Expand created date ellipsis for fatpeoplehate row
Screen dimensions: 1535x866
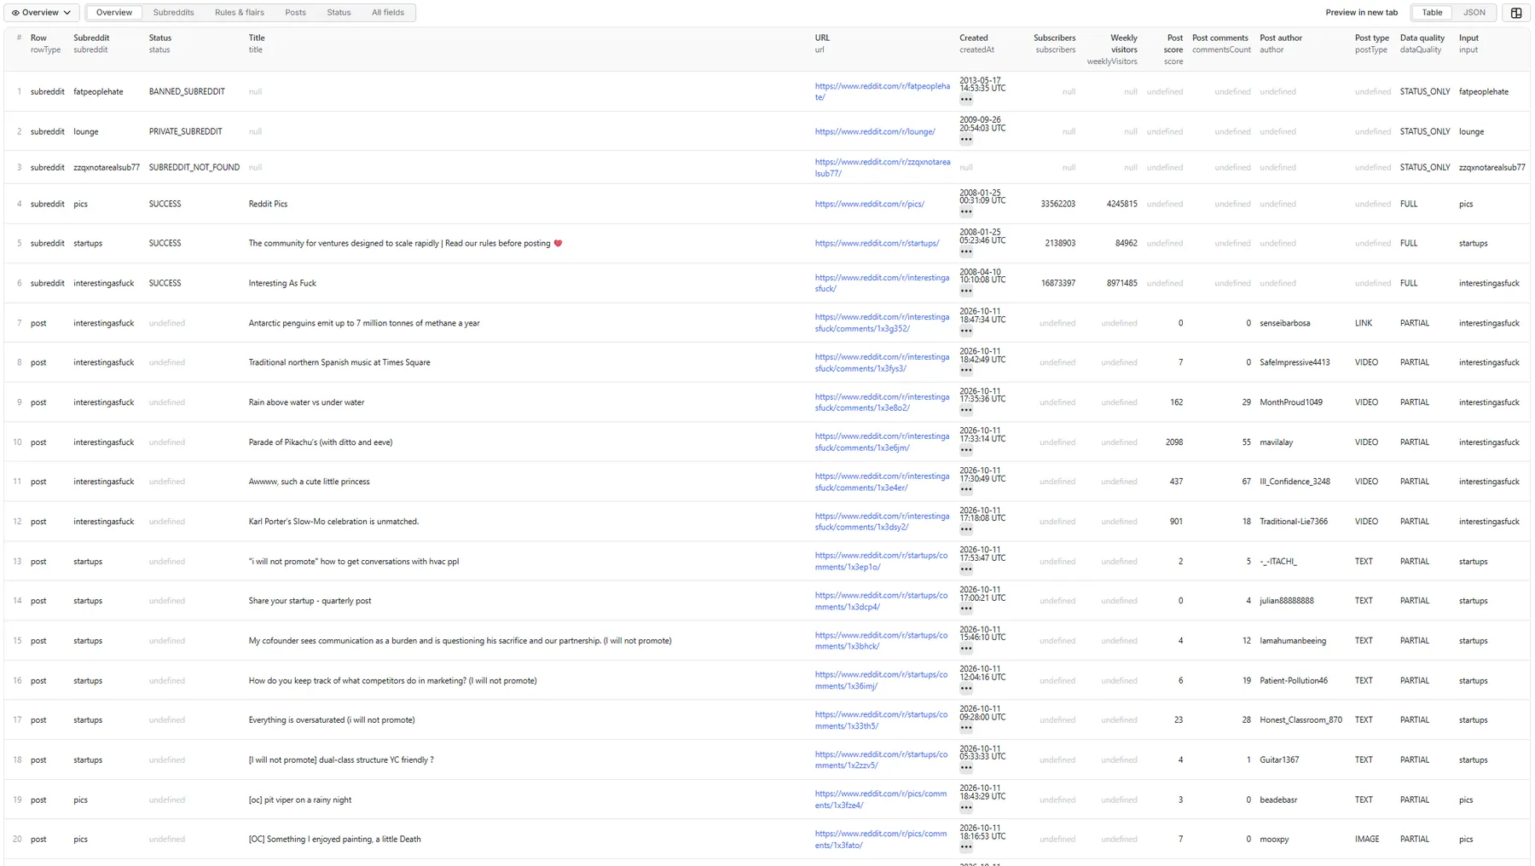click(x=966, y=100)
